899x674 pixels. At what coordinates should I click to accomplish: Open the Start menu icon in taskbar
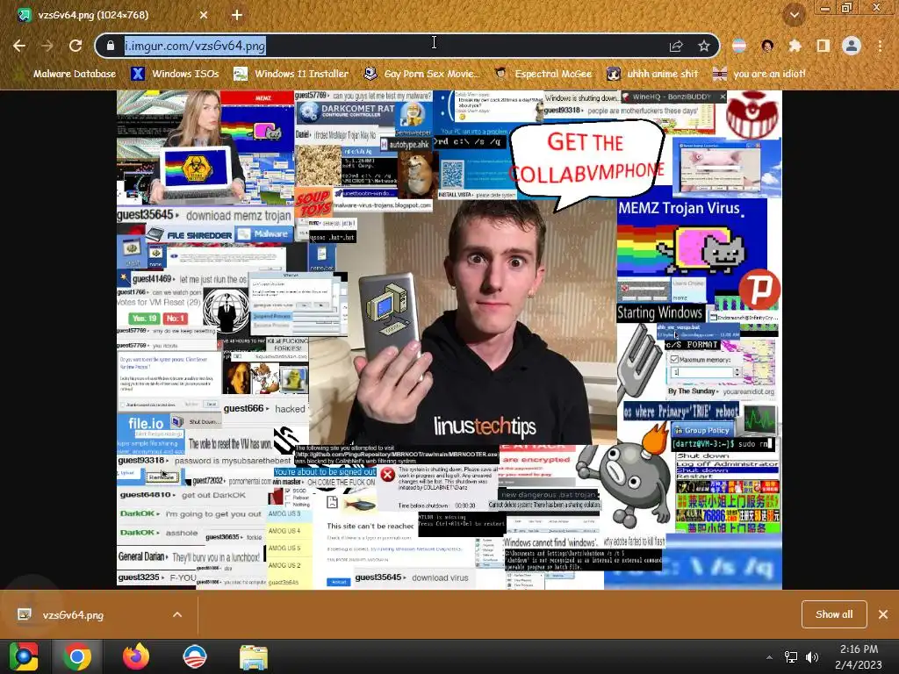click(x=24, y=656)
